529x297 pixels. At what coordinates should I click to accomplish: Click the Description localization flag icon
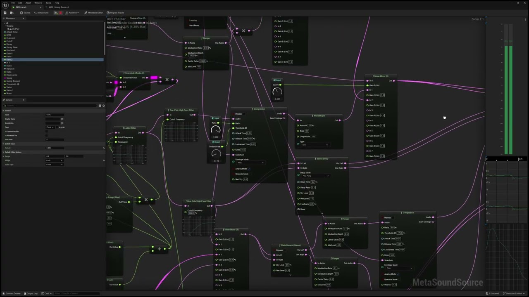point(62,123)
